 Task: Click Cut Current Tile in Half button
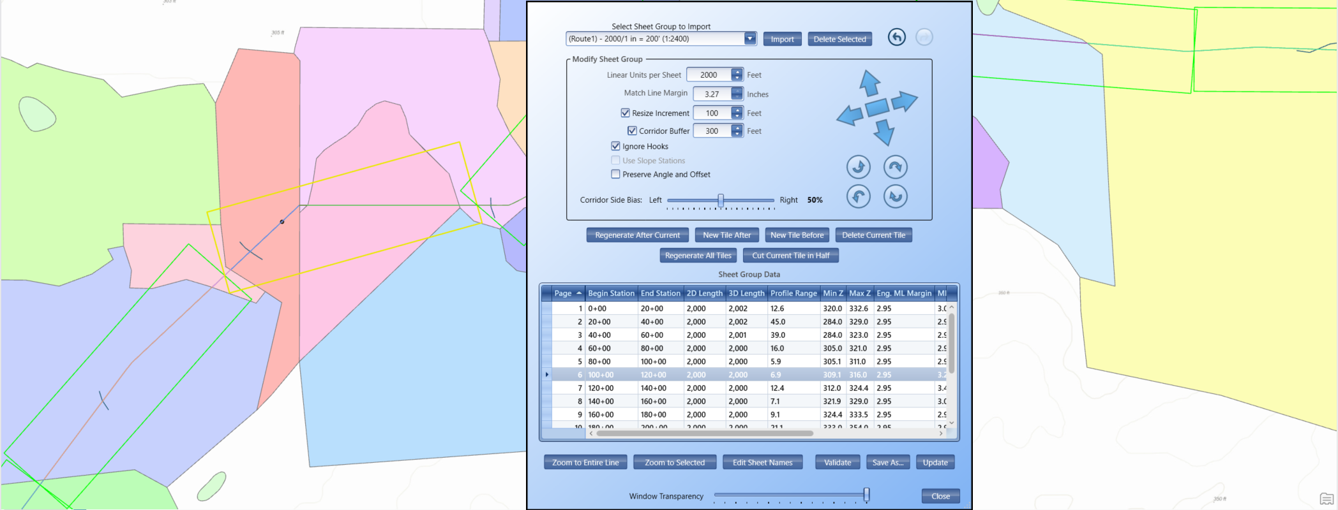[790, 256]
